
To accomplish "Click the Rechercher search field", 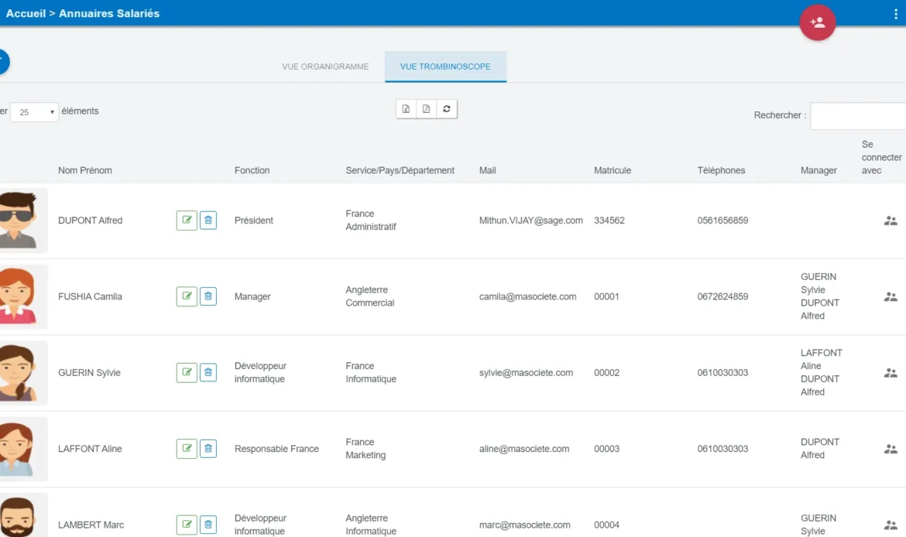I will tap(858, 115).
